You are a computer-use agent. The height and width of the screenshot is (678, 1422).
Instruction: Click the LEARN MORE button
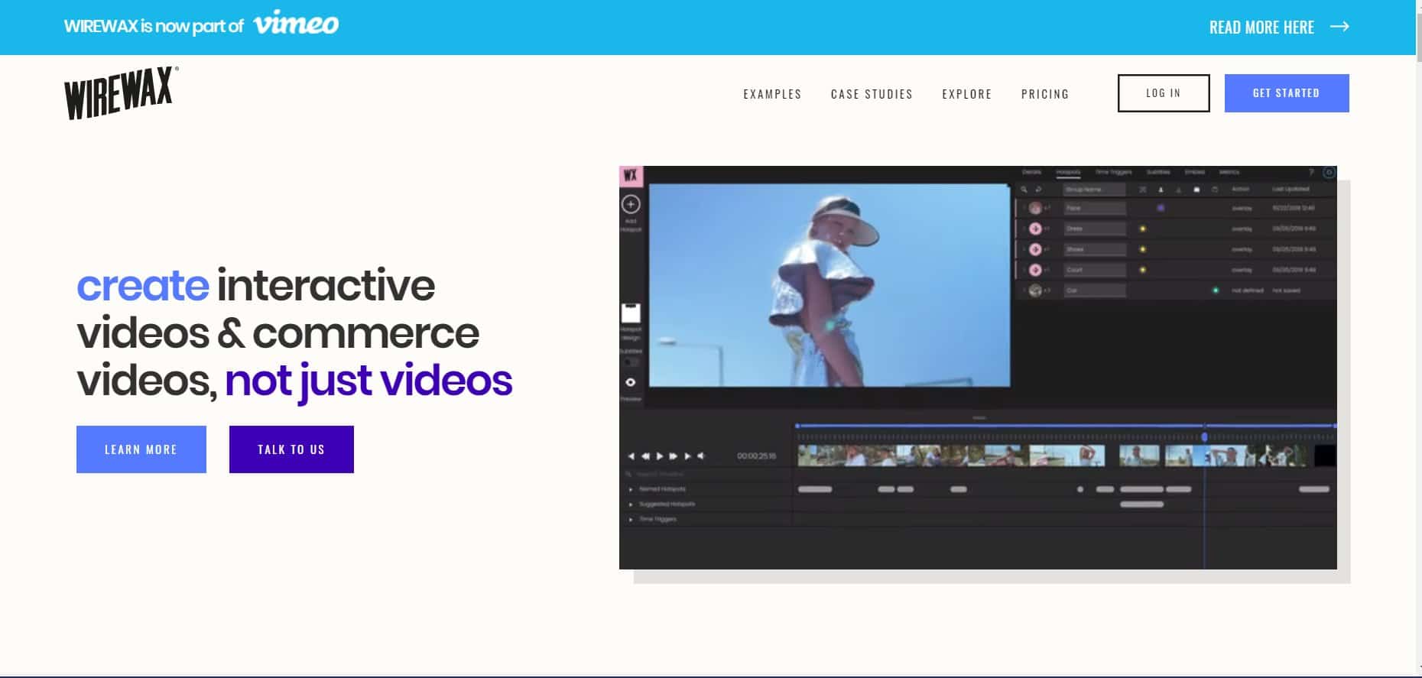click(141, 449)
